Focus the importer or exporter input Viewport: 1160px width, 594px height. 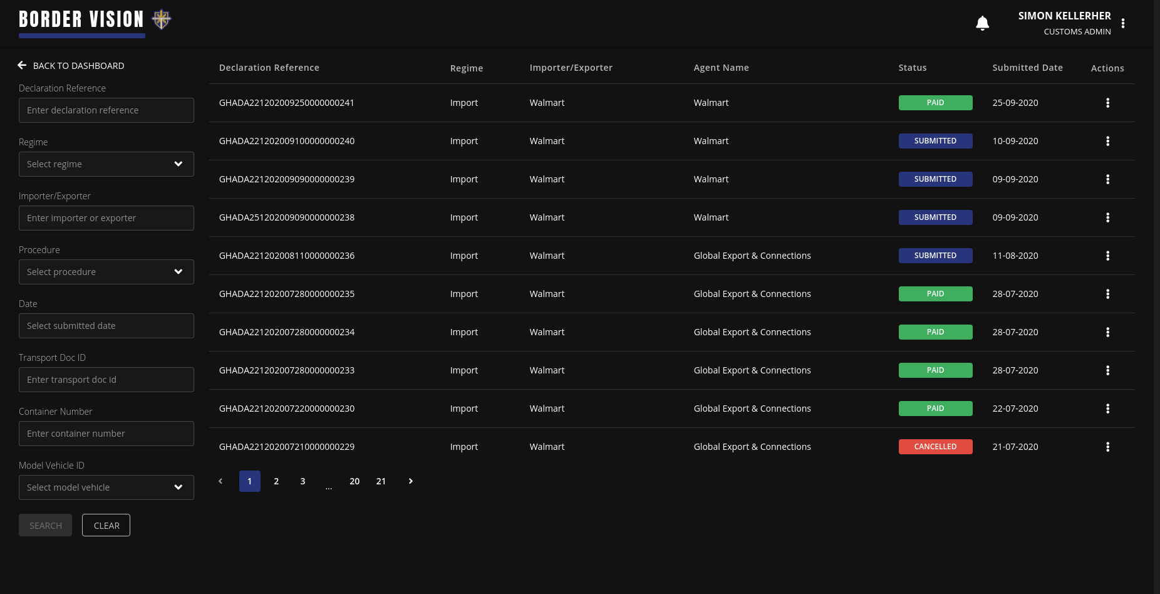(x=106, y=218)
